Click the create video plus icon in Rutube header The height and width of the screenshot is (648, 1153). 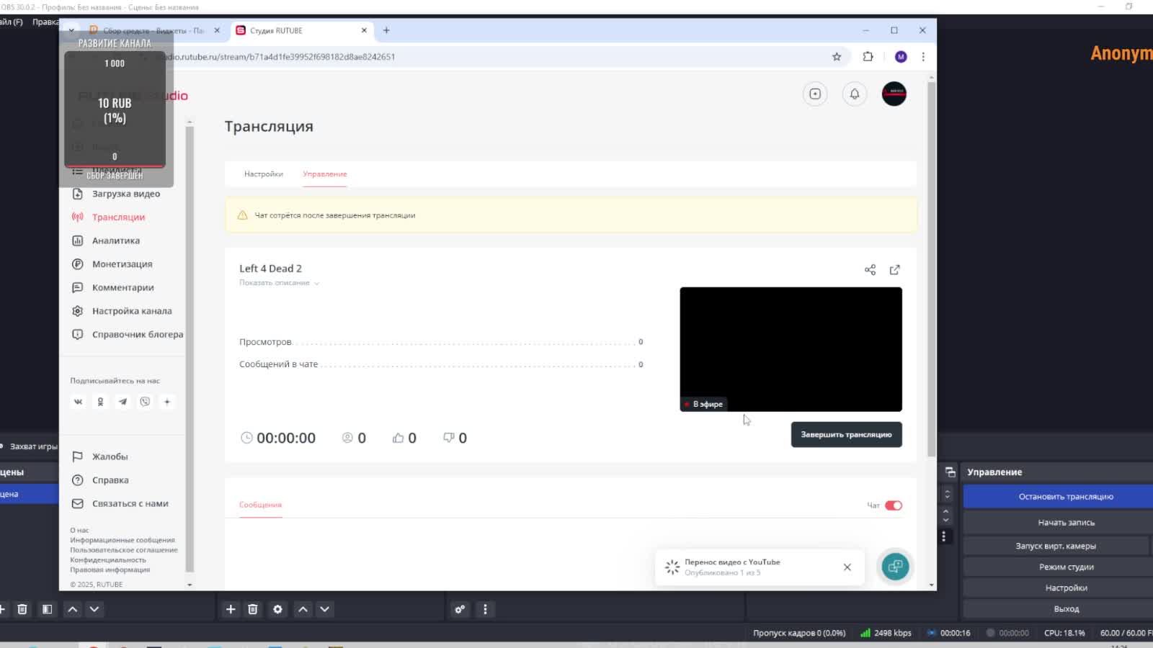815,94
